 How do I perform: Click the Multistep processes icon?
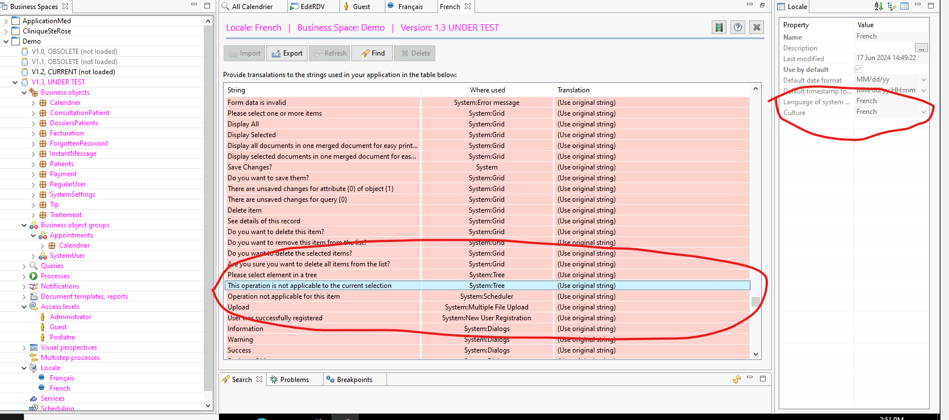click(x=33, y=358)
